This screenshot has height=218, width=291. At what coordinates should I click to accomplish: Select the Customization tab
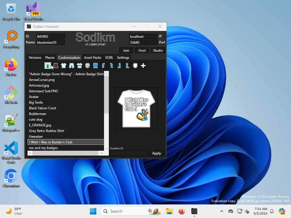click(69, 57)
